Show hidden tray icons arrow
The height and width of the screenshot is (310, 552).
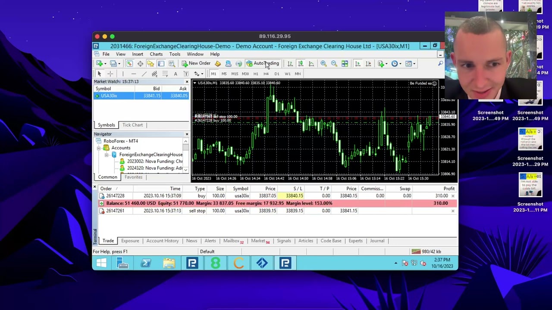(396, 263)
